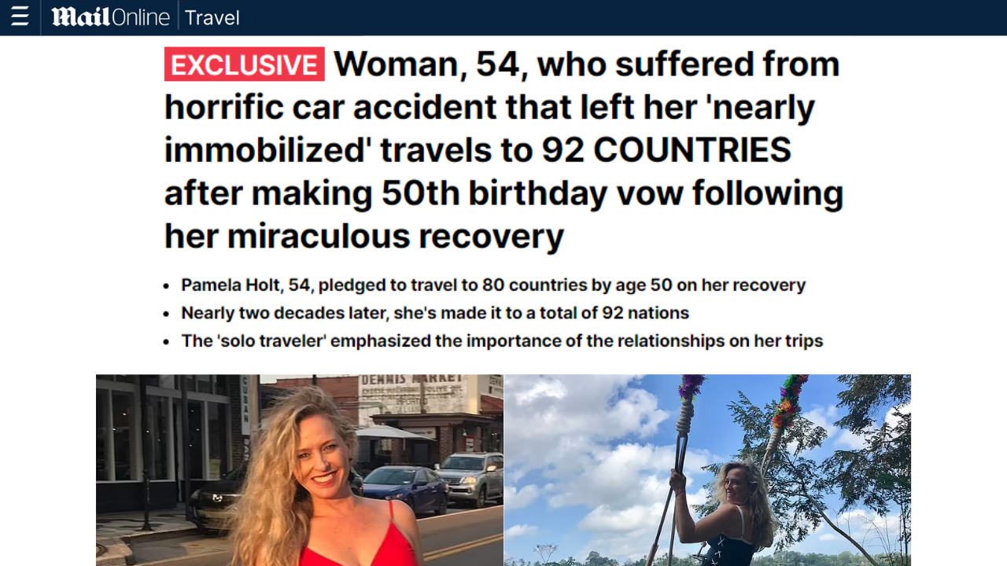Click the dark blue top navigation bar
Screen dimensions: 1007x566
click(x=503, y=17)
